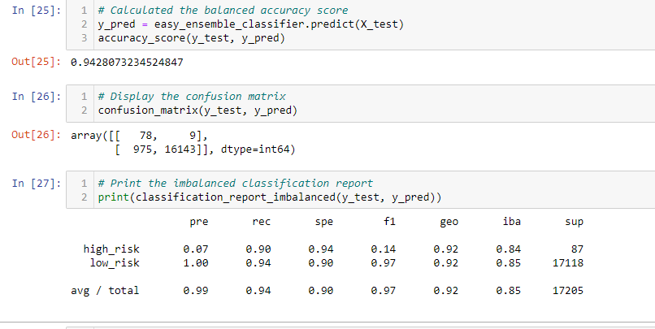Click high_risk support value 87
The height and width of the screenshot is (329, 655).
[577, 249]
